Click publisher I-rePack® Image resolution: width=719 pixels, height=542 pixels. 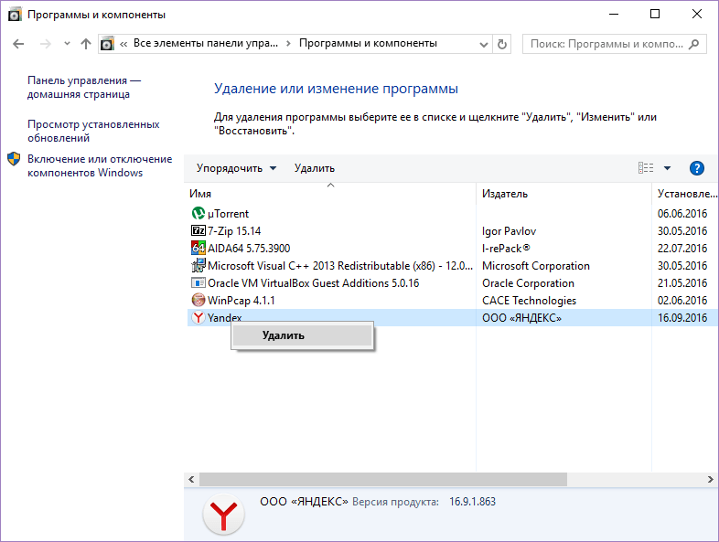tap(506, 249)
